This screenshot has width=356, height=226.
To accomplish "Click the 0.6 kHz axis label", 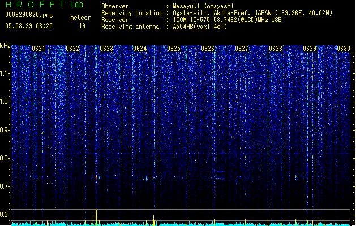I will 5,215.
